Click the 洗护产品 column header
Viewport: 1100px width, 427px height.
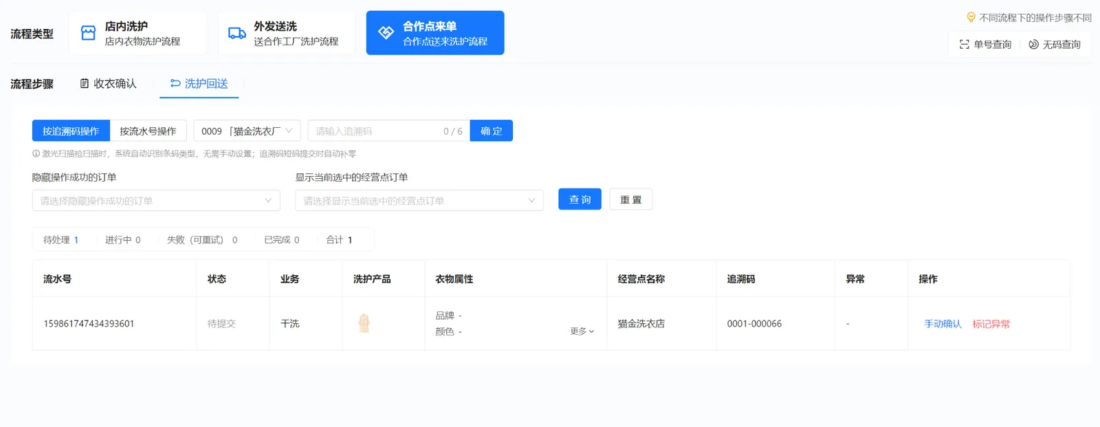[372, 278]
